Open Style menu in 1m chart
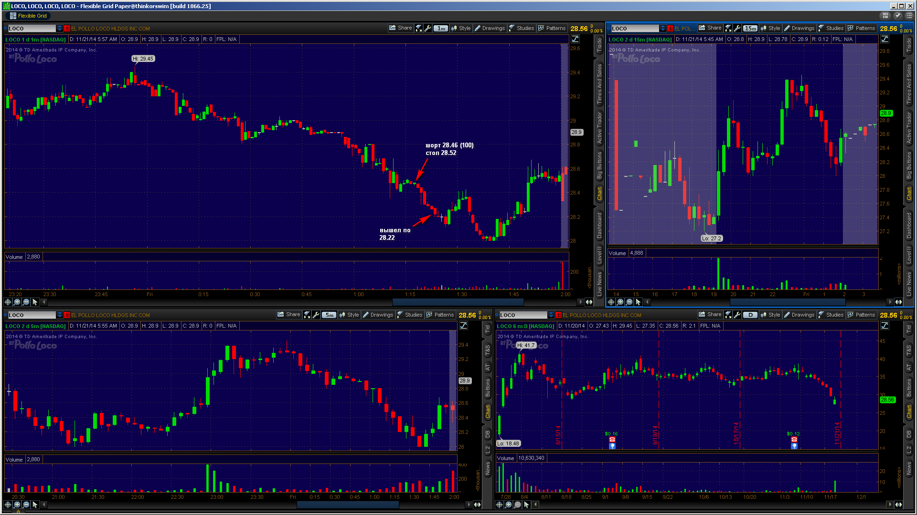The width and height of the screenshot is (917, 515). point(461,28)
